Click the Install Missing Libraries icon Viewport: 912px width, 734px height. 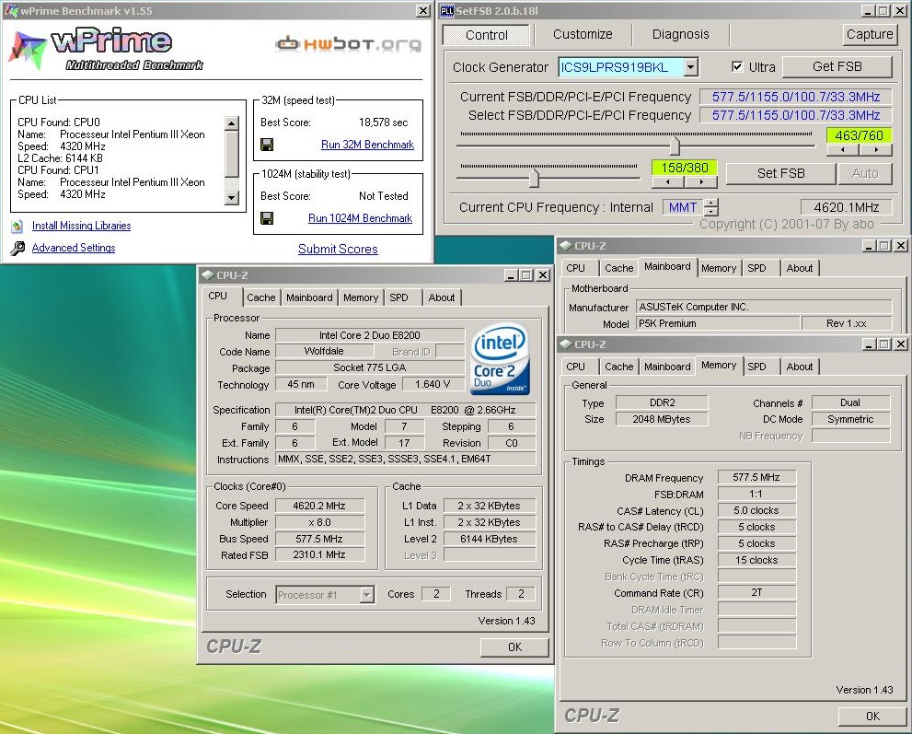[17, 226]
